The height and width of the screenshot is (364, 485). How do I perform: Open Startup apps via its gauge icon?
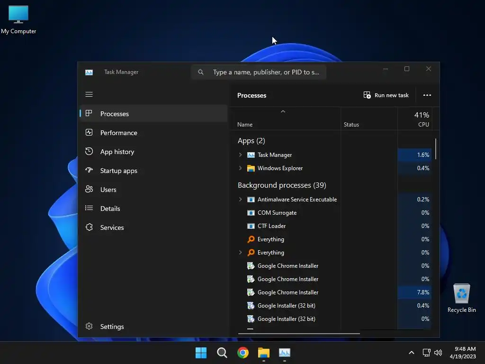89,170
